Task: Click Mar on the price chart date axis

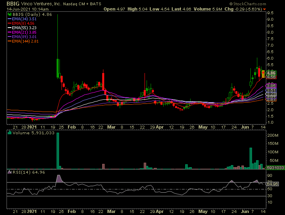Action: coord(111,127)
